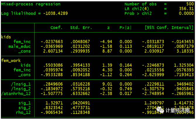
Task: Click coefficient -.0237663
Action: pos(52,42)
